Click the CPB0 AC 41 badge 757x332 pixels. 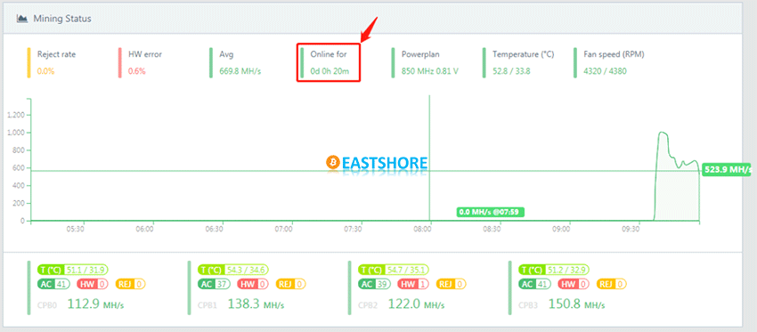click(x=53, y=284)
